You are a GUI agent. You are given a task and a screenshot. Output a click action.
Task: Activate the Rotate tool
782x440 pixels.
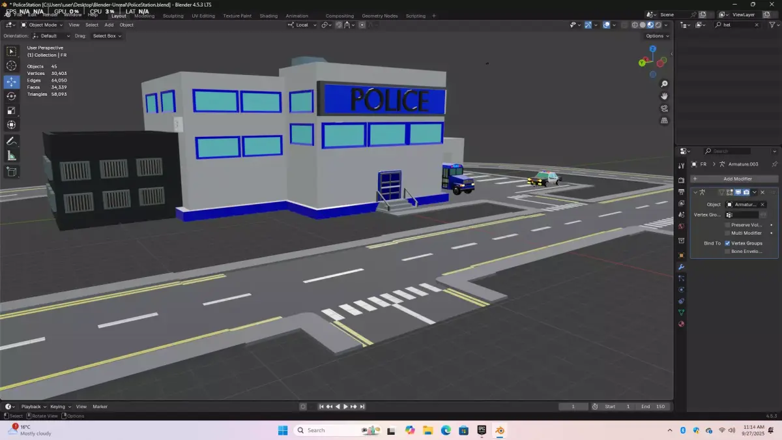click(11, 96)
